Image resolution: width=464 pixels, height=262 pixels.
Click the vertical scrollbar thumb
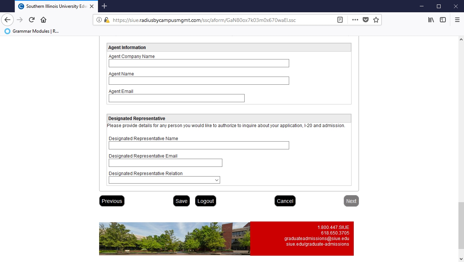(461, 225)
